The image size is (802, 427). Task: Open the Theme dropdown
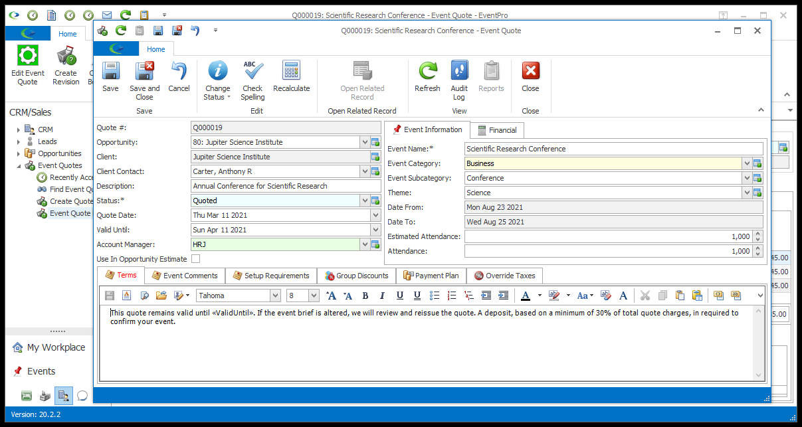pos(747,193)
